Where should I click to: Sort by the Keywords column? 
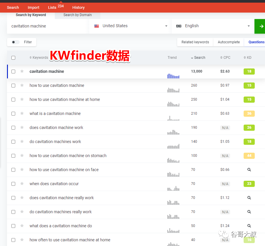(x=39, y=58)
